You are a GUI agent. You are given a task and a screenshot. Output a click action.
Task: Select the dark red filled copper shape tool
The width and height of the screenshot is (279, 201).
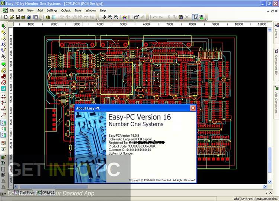pos(4,77)
